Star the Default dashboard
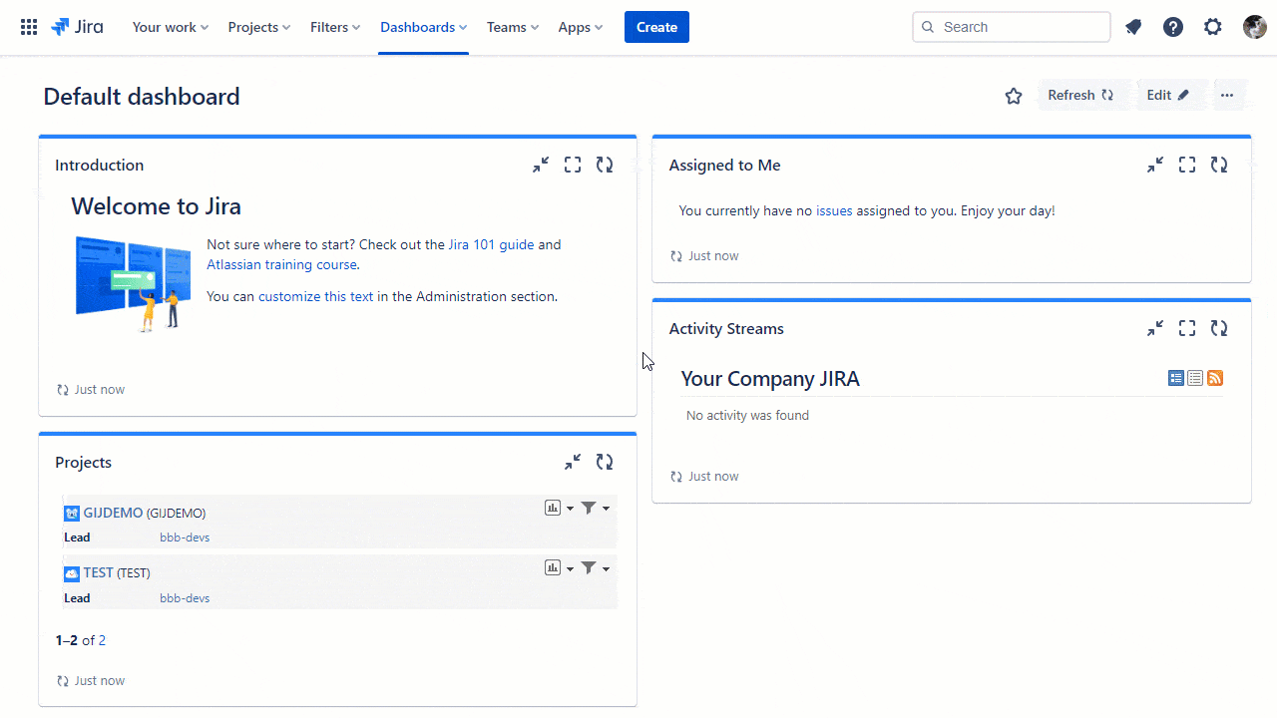 [x=1014, y=96]
